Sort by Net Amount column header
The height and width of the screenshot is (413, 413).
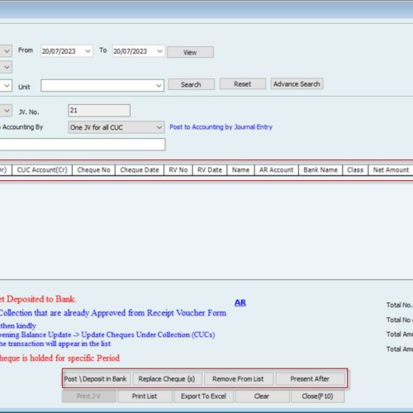pyautogui.click(x=391, y=170)
